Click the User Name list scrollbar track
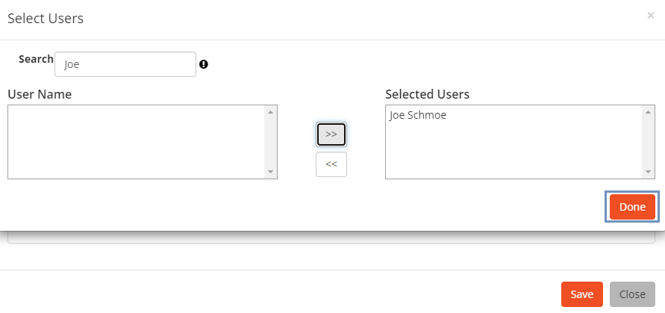The image size is (665, 313). (x=271, y=142)
